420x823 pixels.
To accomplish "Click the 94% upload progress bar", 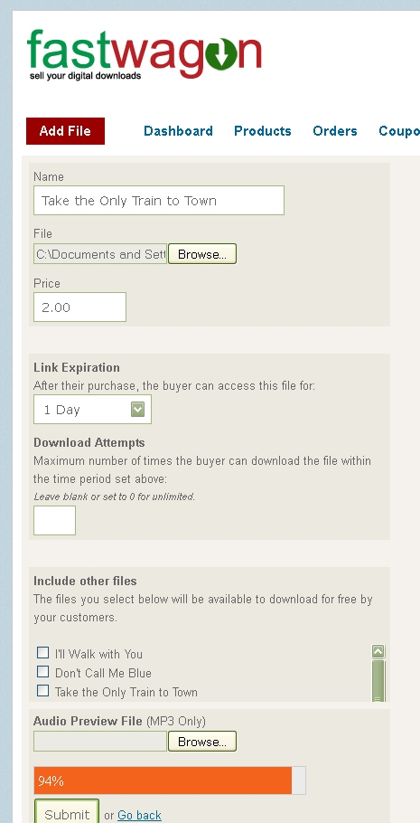I will 170,780.
